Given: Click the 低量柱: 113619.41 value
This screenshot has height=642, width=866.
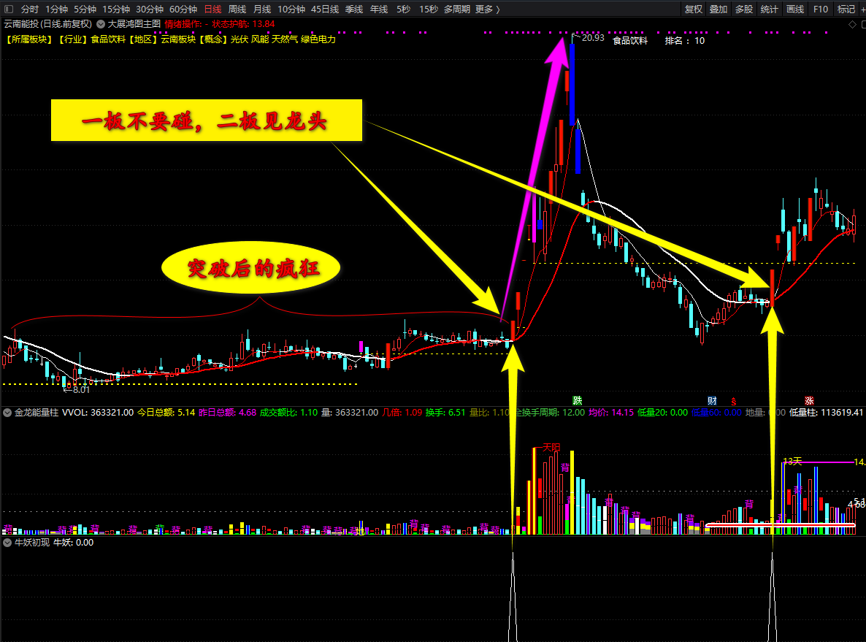Looking at the screenshot, I should pyautogui.click(x=827, y=412).
